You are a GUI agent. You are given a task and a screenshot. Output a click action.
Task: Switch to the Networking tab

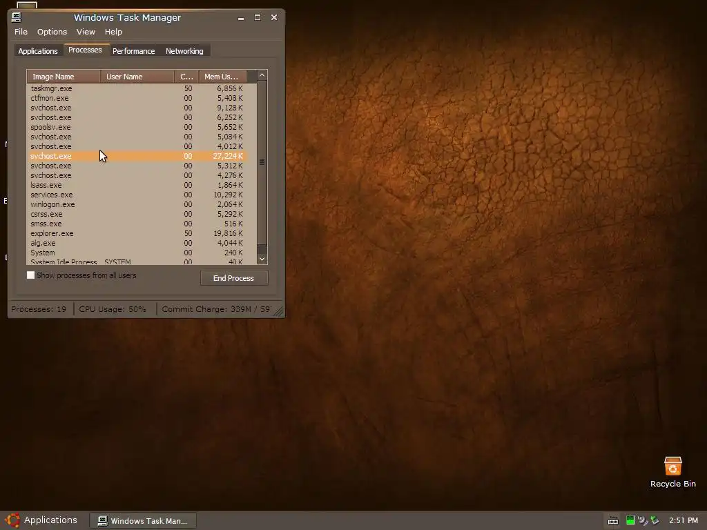pos(184,51)
